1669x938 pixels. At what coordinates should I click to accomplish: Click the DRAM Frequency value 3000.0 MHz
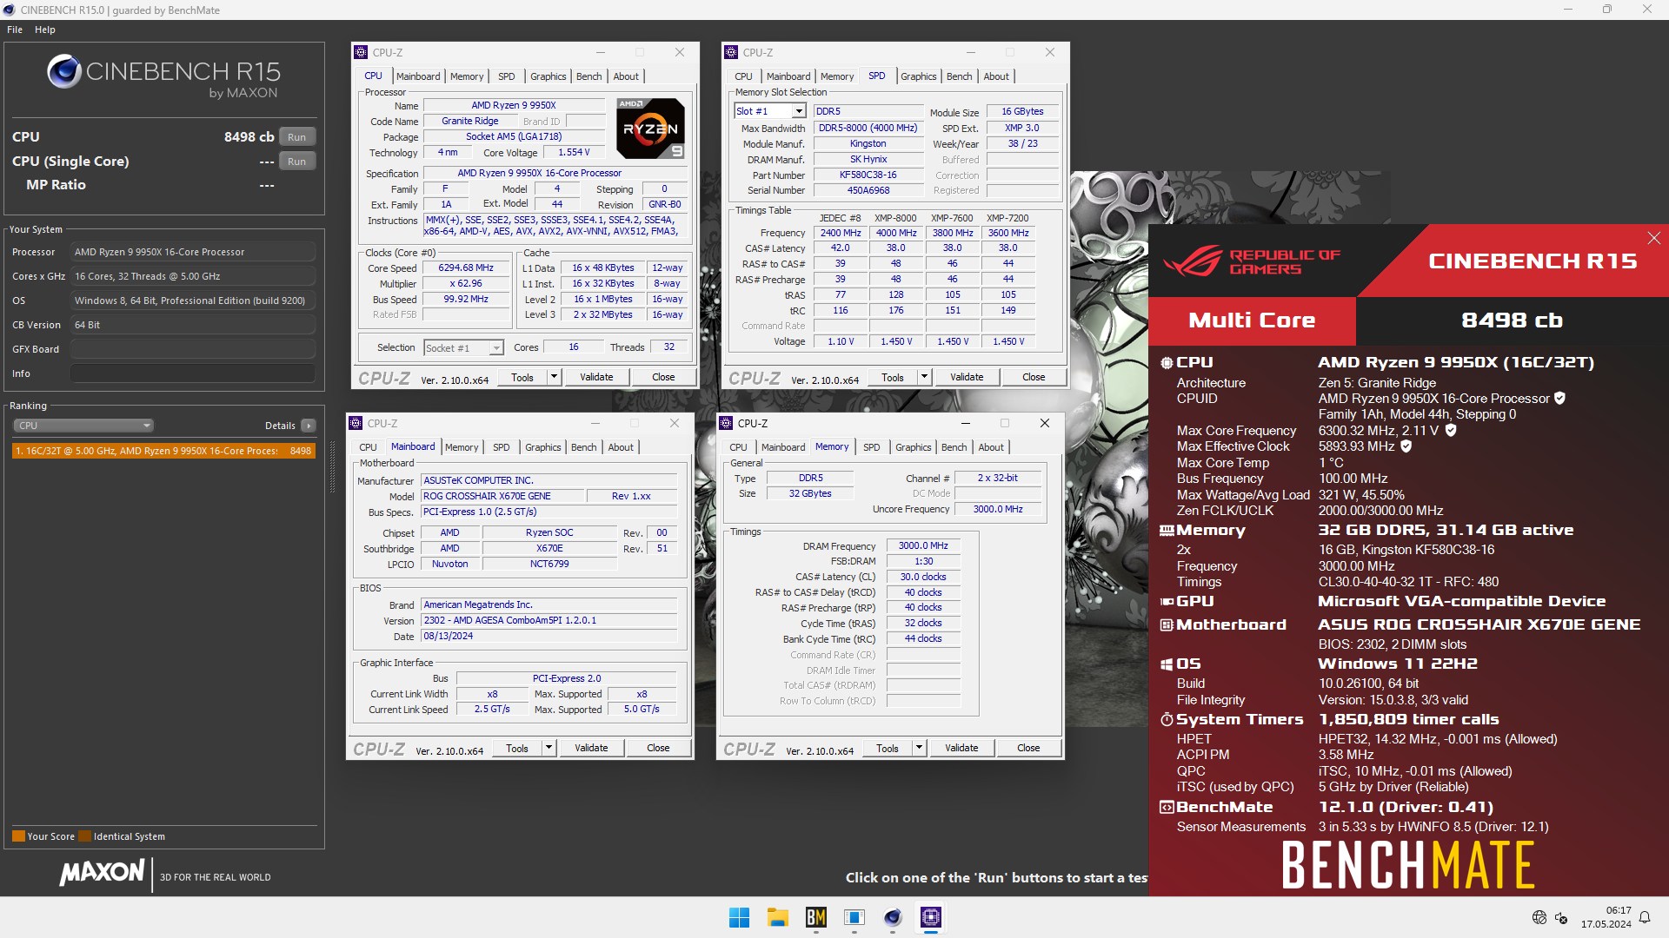(923, 545)
